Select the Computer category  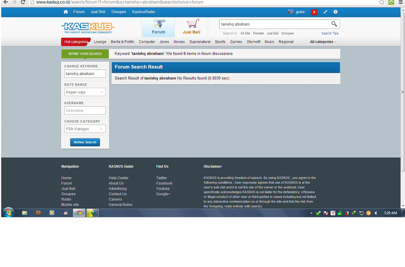pos(147,42)
